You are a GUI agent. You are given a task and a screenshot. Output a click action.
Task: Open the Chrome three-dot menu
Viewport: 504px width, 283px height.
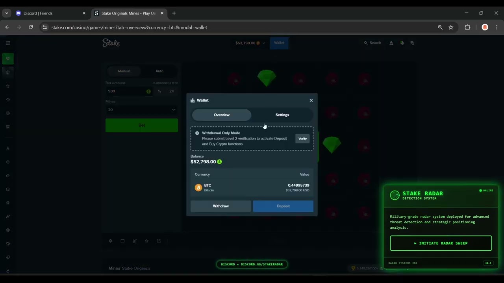point(497,27)
